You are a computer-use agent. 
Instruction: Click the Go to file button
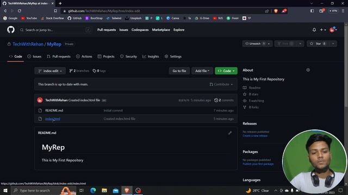tap(179, 71)
